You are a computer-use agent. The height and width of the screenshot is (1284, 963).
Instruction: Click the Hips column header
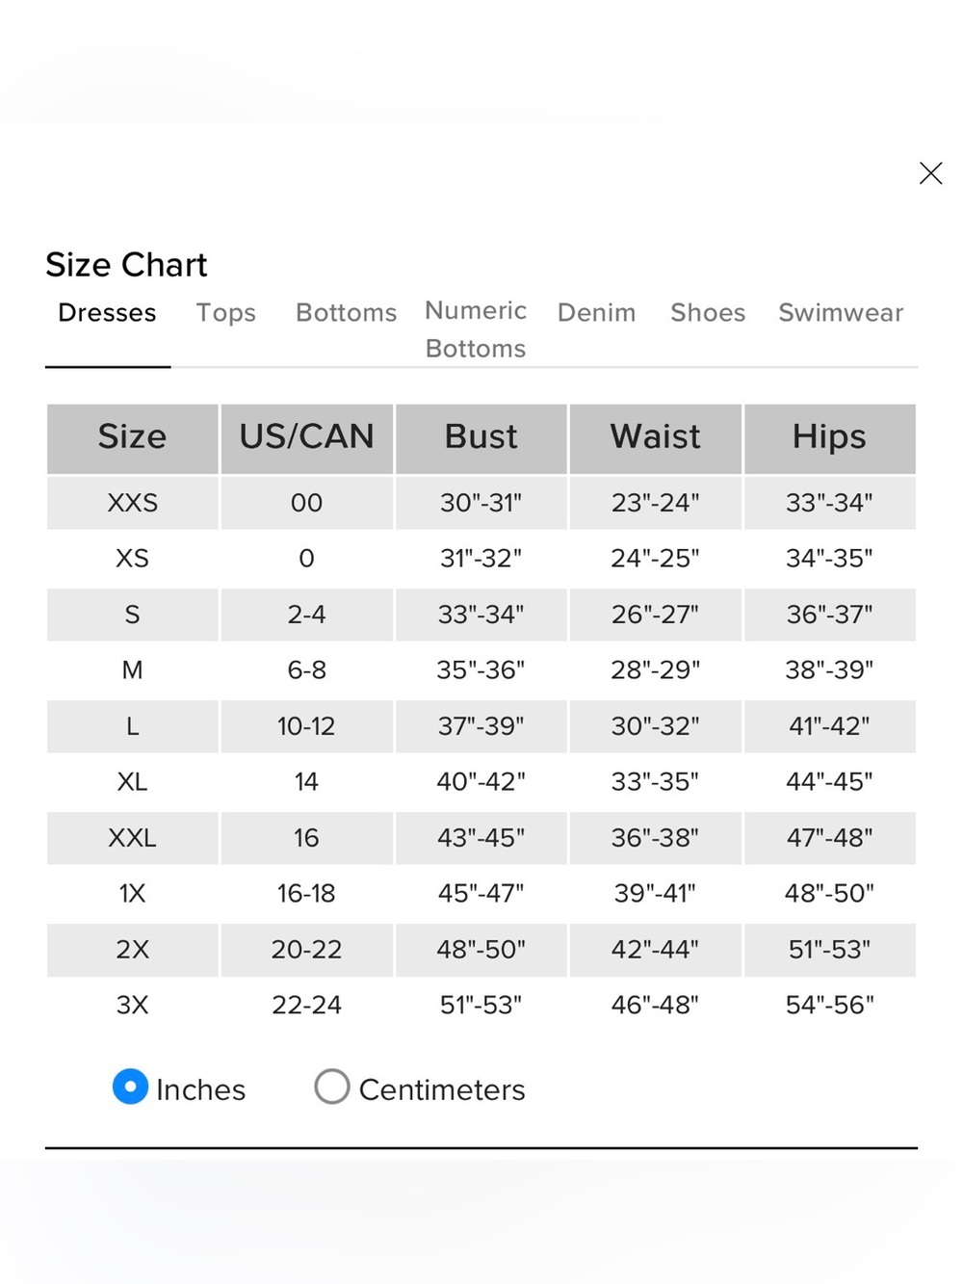click(830, 438)
